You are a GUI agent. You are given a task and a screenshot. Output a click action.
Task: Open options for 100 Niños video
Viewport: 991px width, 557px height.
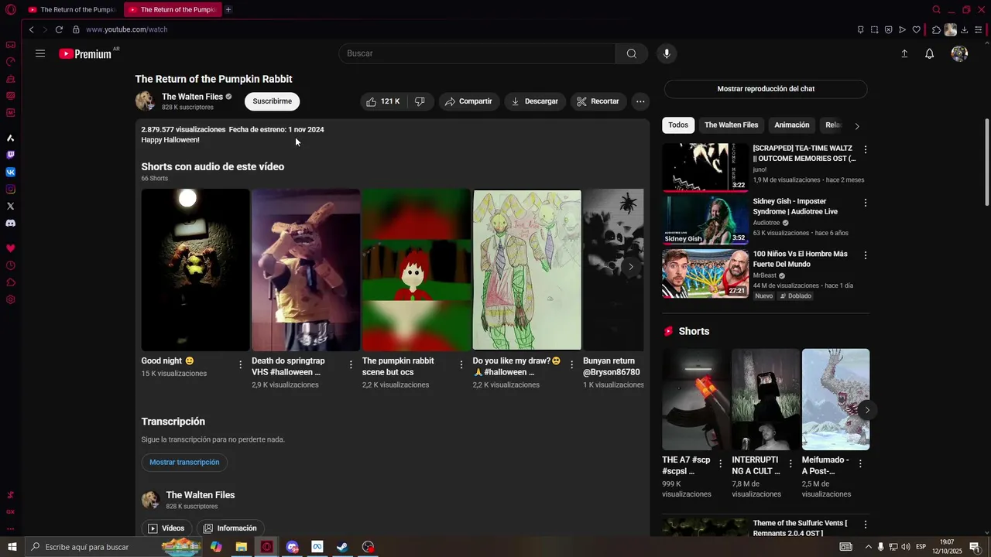click(x=866, y=255)
